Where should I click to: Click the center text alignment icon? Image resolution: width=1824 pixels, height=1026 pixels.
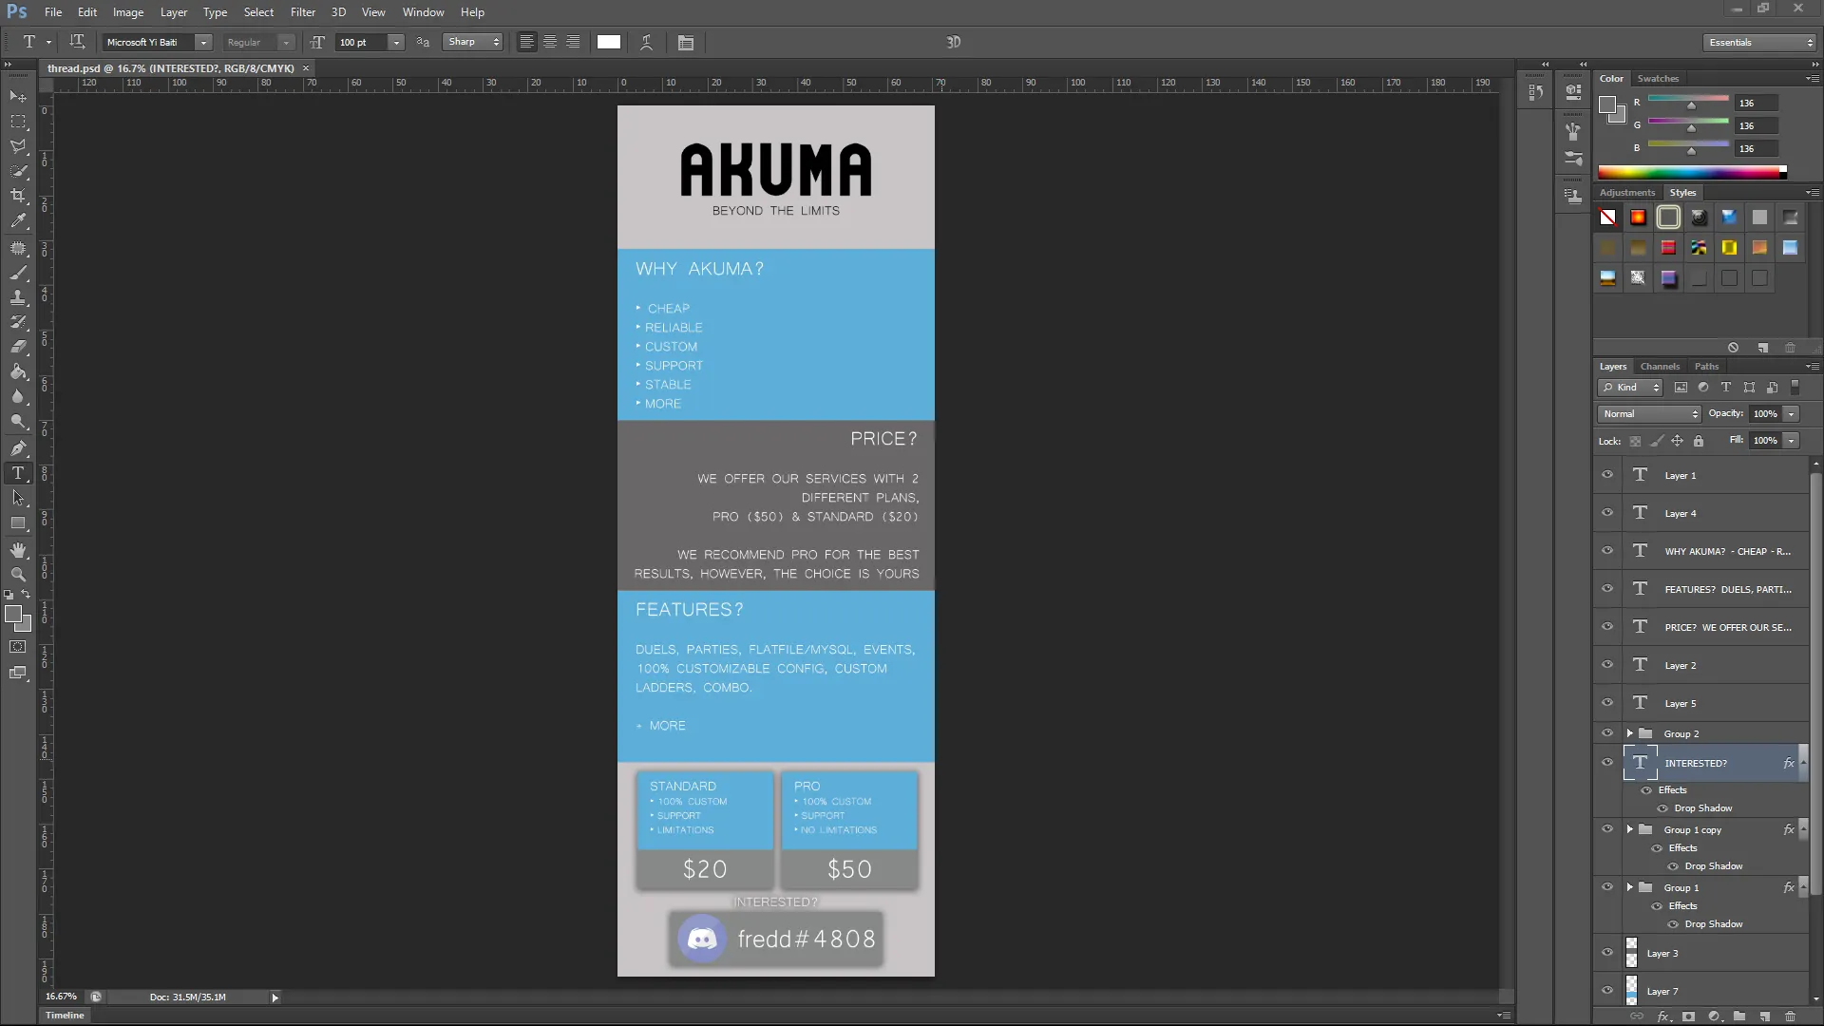(550, 42)
